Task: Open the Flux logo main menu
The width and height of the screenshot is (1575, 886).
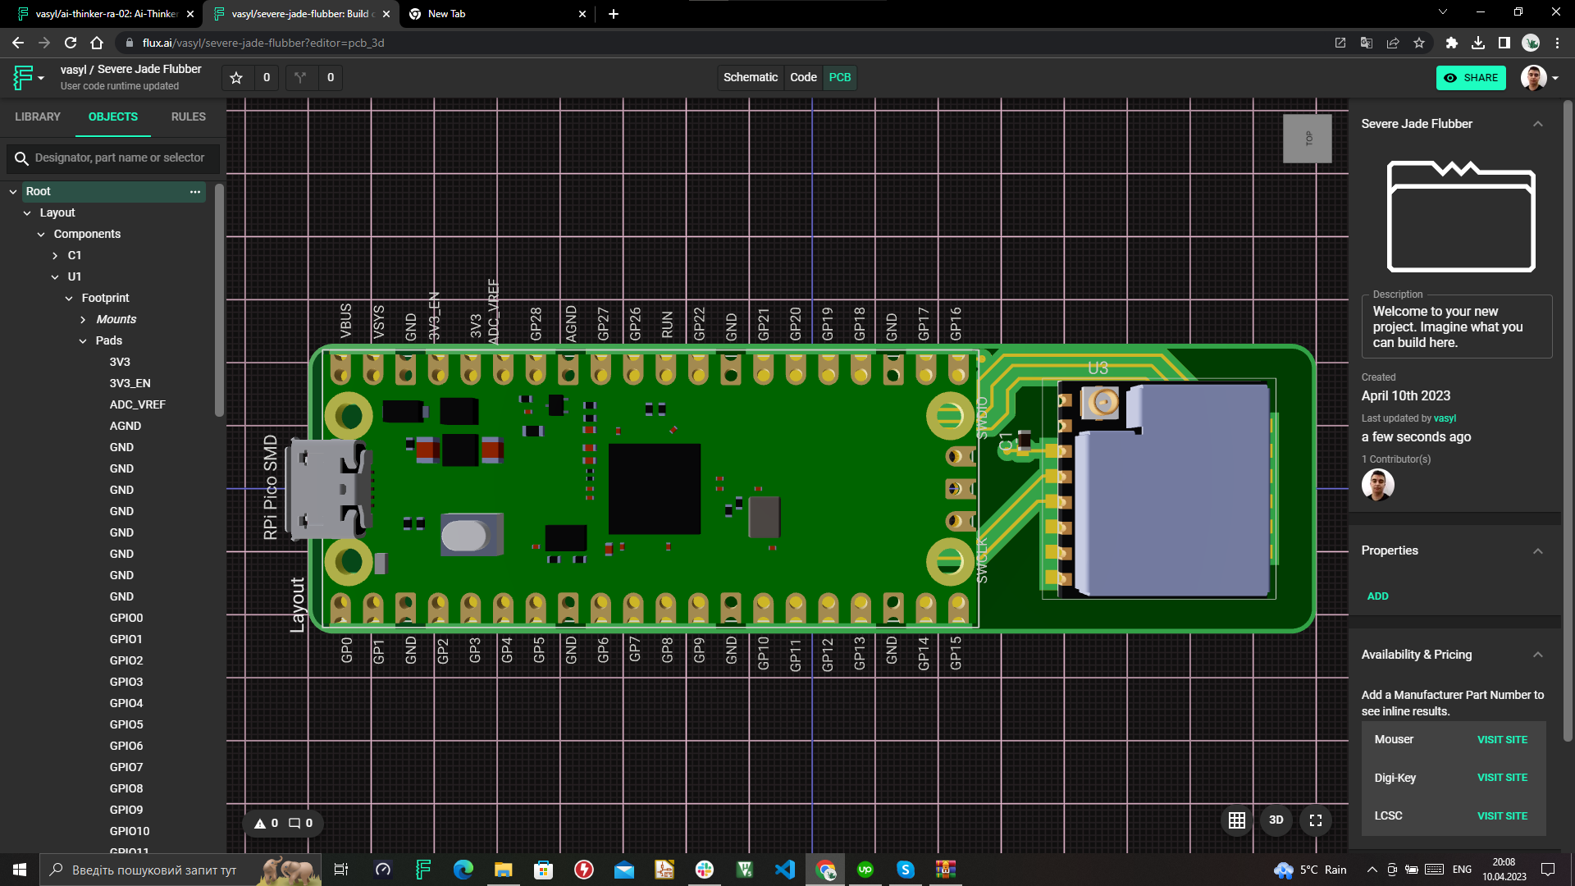Action: click(x=24, y=78)
